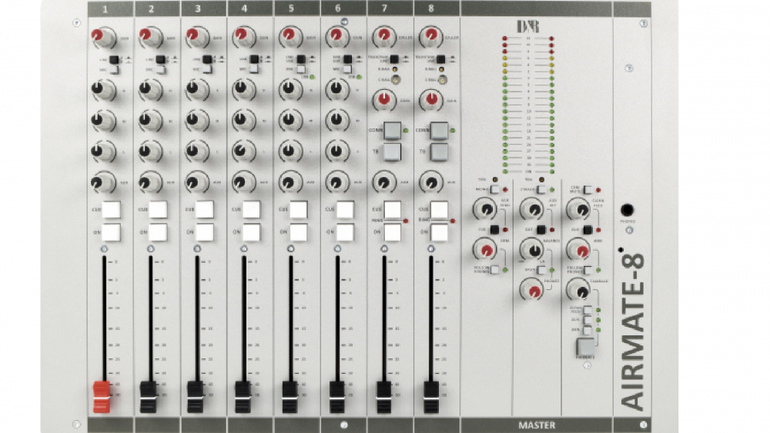Click the top red CALLER knob on channel 7
The width and height of the screenshot is (770, 433).
pos(384,37)
